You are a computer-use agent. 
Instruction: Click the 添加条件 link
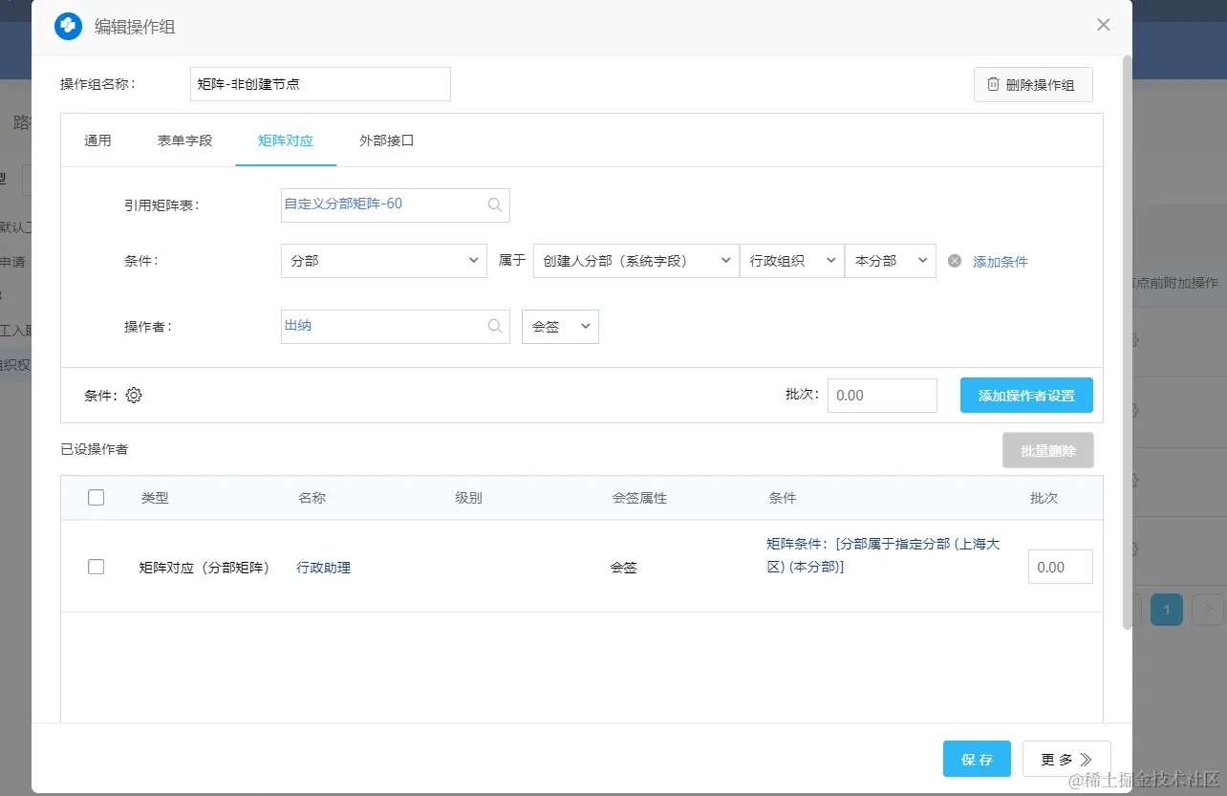click(x=1001, y=262)
